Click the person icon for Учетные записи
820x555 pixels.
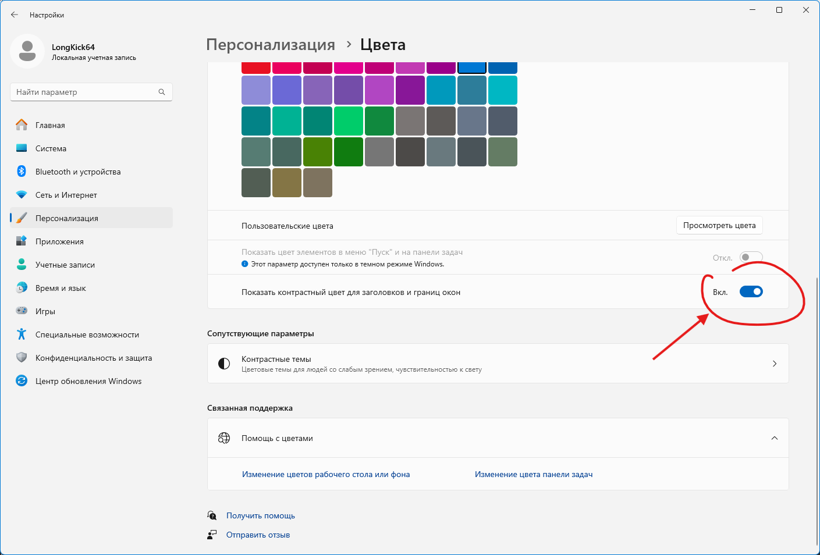(22, 264)
